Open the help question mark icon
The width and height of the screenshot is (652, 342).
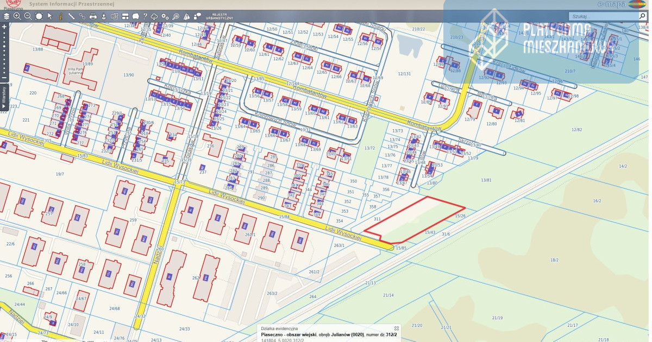tap(145, 16)
